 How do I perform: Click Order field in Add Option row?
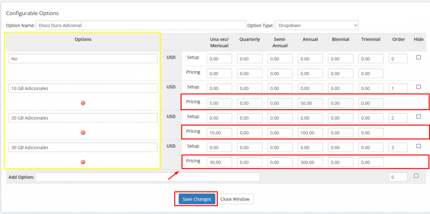pyautogui.click(x=398, y=177)
